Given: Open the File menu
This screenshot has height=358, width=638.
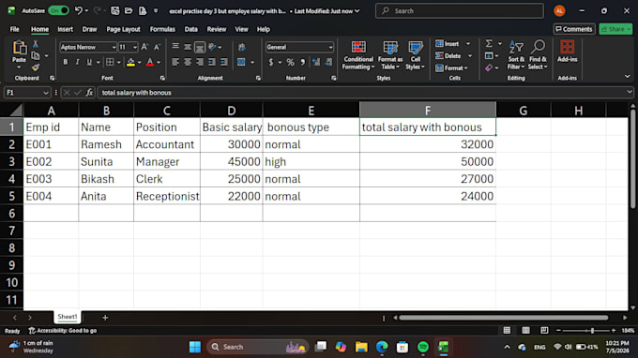Looking at the screenshot, I should pyautogui.click(x=15, y=29).
